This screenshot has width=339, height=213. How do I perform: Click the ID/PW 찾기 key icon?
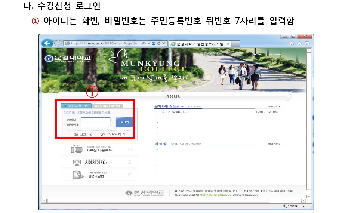point(103,134)
